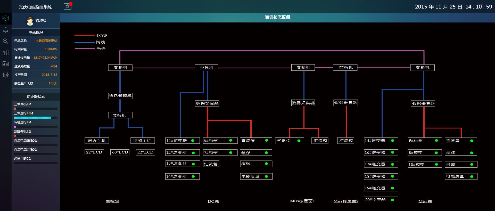Click status light of 气象仪
Viewport: 495px width, 211px height.
(x=299, y=141)
